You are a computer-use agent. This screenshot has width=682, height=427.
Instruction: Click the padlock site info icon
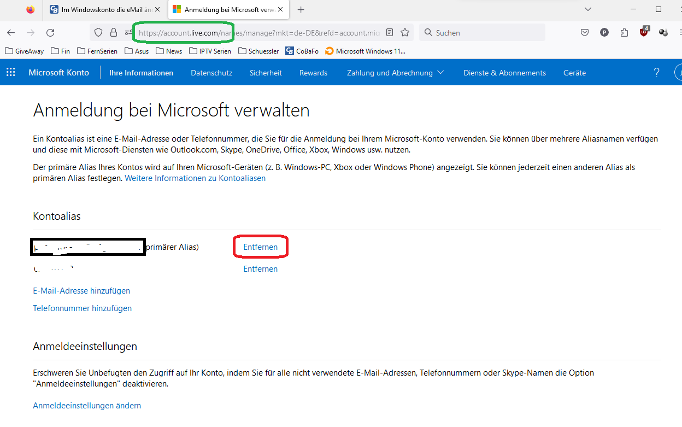[x=114, y=33]
